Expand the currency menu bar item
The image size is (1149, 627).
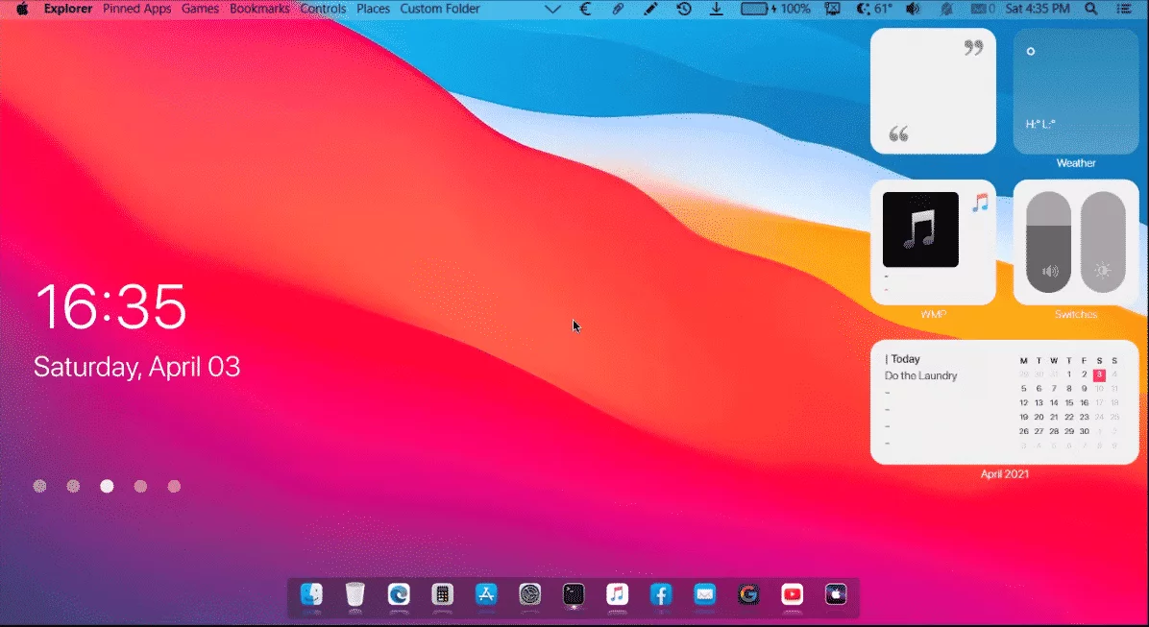(x=585, y=9)
